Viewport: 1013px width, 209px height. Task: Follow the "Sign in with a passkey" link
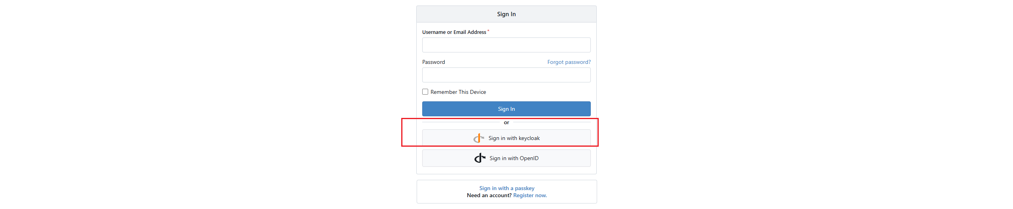pos(506,188)
